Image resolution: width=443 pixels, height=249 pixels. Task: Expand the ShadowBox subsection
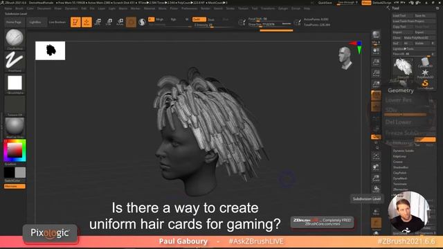pos(401,167)
